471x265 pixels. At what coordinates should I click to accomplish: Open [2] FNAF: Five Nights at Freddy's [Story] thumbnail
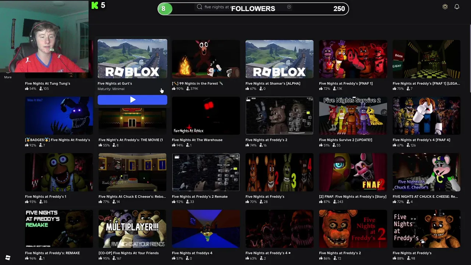click(x=353, y=172)
